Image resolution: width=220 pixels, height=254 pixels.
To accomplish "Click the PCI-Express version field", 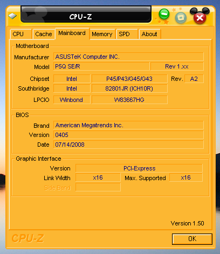I will (x=139, y=168).
